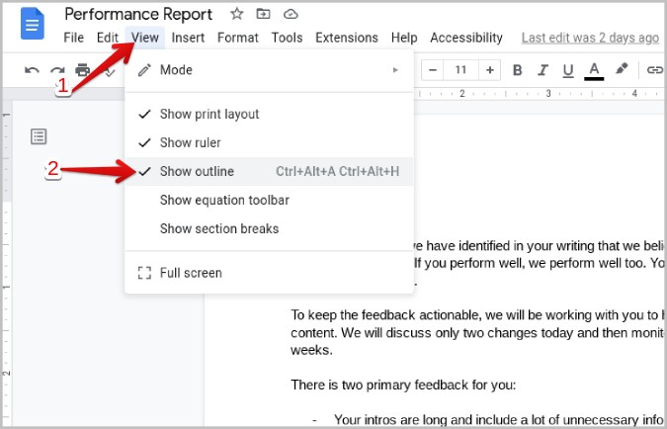Image resolution: width=667 pixels, height=429 pixels.
Task: Open the text color picker
Action: pyautogui.click(x=594, y=70)
